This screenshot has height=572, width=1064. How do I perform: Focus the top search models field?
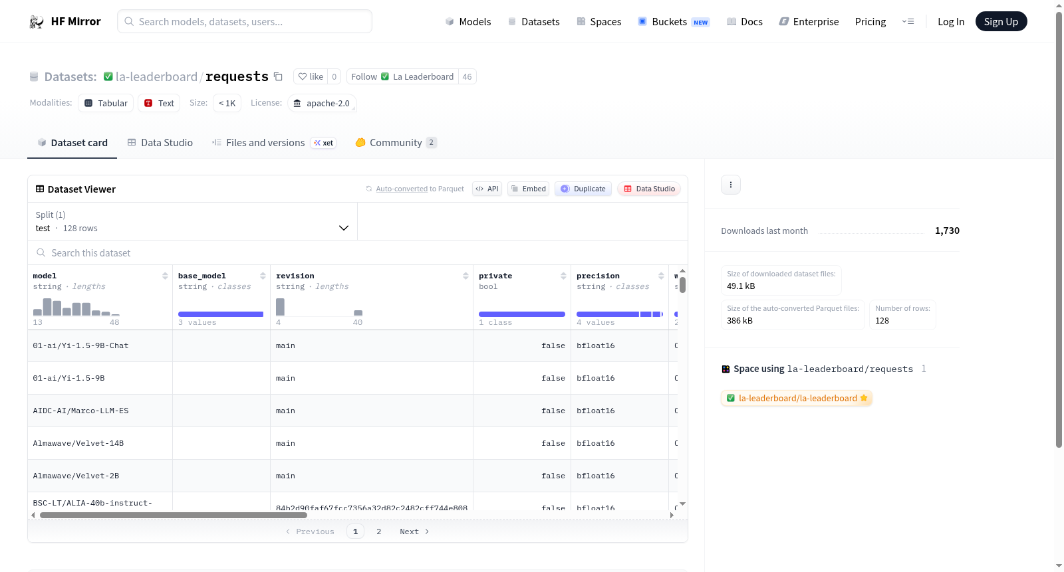(245, 22)
